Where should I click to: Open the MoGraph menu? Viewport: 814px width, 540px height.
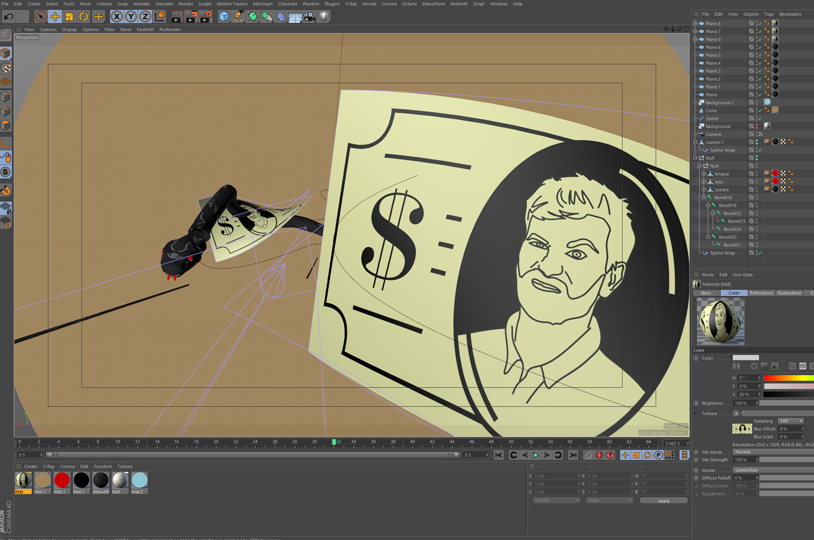(262, 4)
